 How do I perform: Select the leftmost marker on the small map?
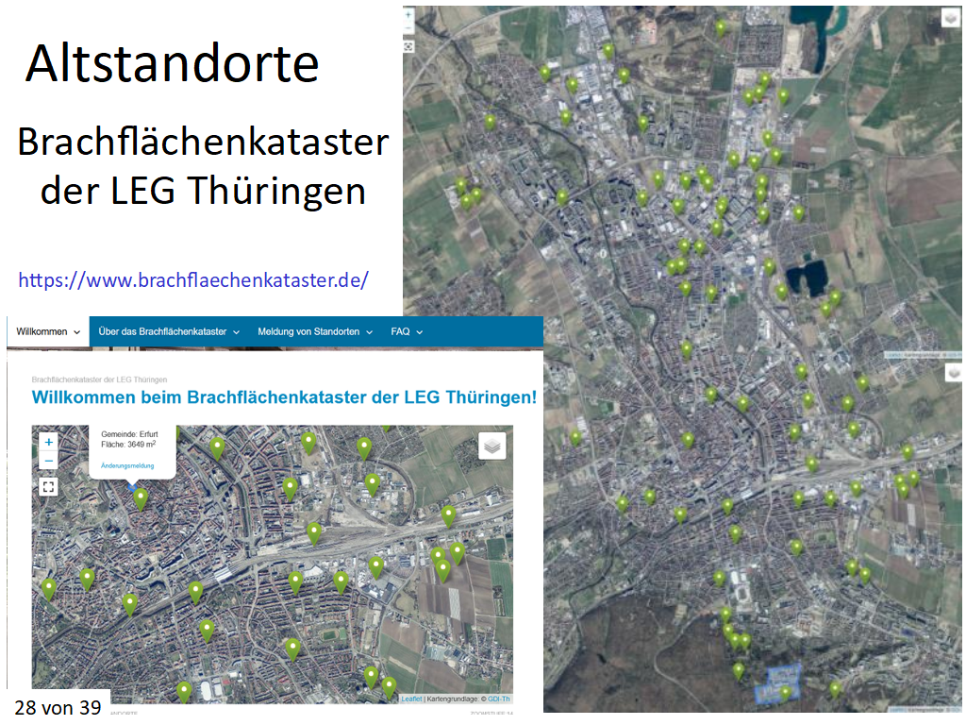tap(49, 589)
